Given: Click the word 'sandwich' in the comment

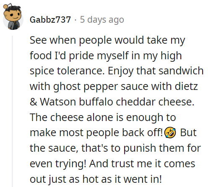Looking at the screenshot, I should [181, 71].
